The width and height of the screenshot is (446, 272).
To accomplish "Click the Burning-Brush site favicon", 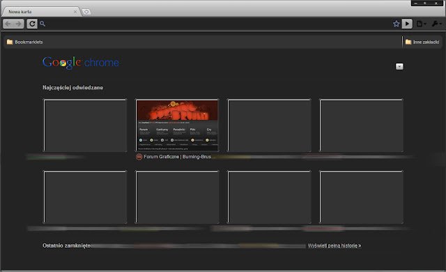I will click(139, 157).
